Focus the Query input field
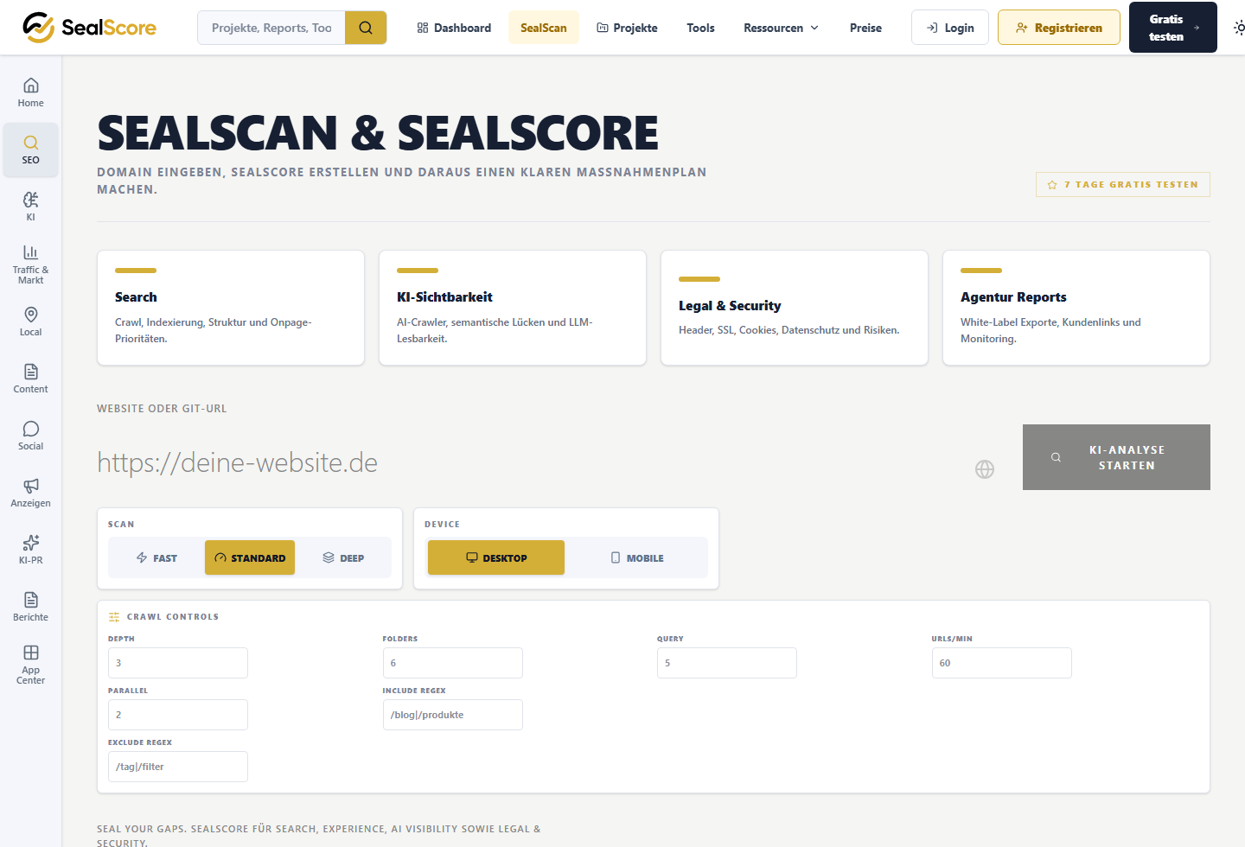 tap(727, 663)
